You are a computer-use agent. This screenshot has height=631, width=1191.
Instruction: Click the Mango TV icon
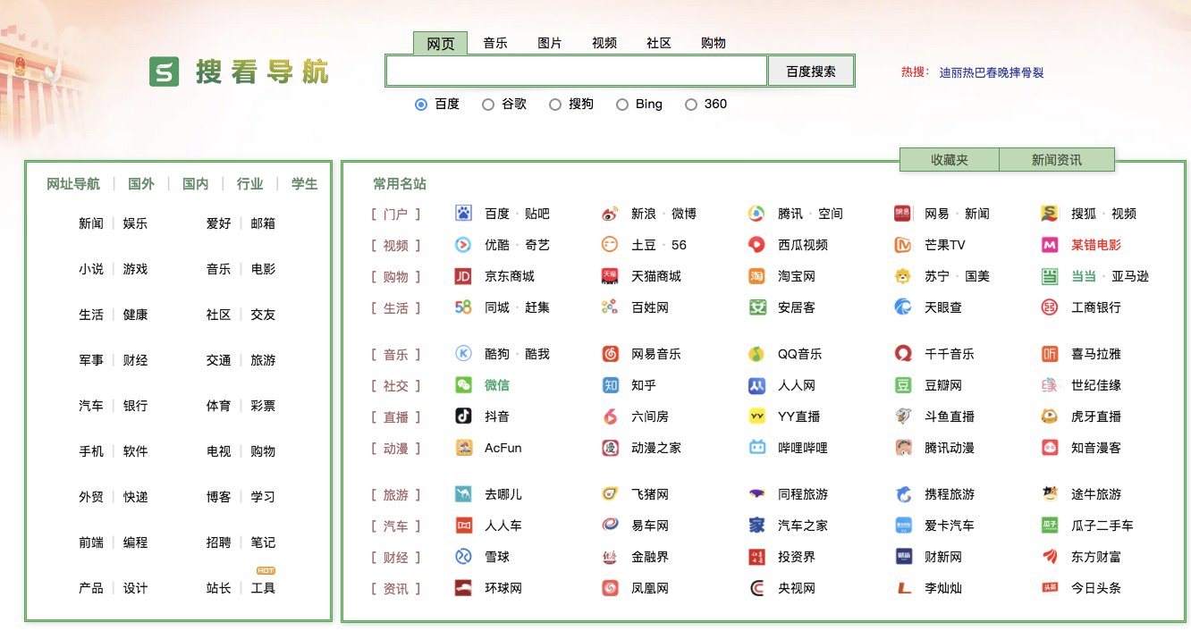tap(903, 245)
